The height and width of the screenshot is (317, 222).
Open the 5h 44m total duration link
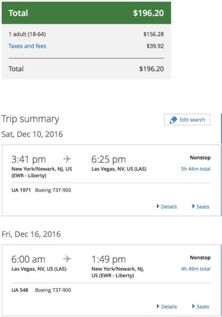tap(196, 169)
